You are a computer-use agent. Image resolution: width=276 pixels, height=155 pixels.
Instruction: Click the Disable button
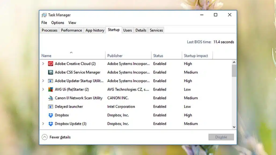[221, 137]
